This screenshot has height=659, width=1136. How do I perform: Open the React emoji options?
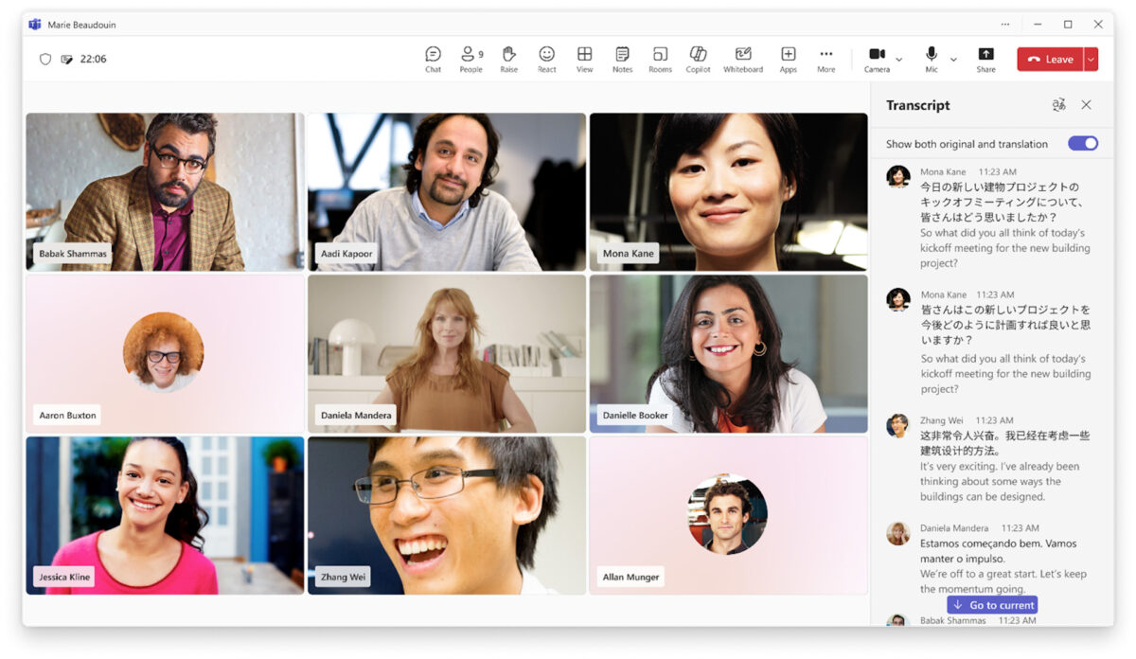(x=546, y=59)
